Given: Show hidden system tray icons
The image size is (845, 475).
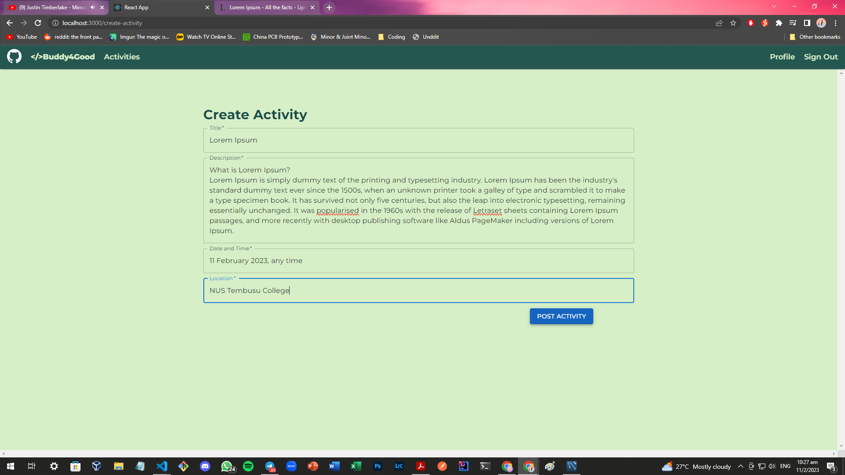Looking at the screenshot, I should [x=741, y=466].
